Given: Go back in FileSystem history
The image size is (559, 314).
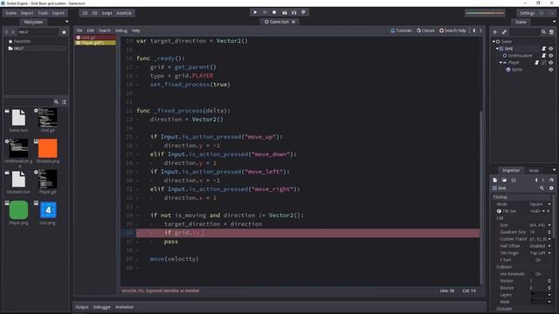Looking at the screenshot, I should pyautogui.click(x=6, y=32).
